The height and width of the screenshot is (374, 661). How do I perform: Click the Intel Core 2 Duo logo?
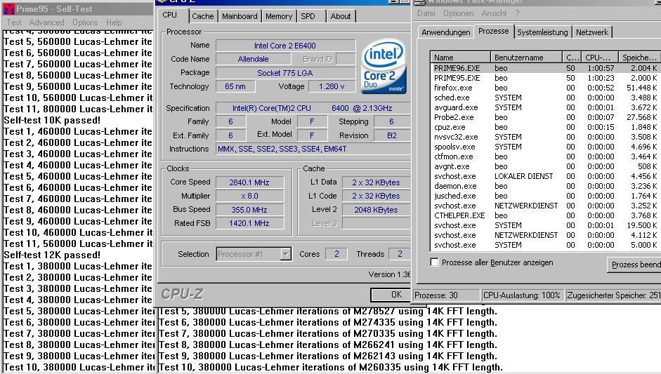(x=384, y=67)
